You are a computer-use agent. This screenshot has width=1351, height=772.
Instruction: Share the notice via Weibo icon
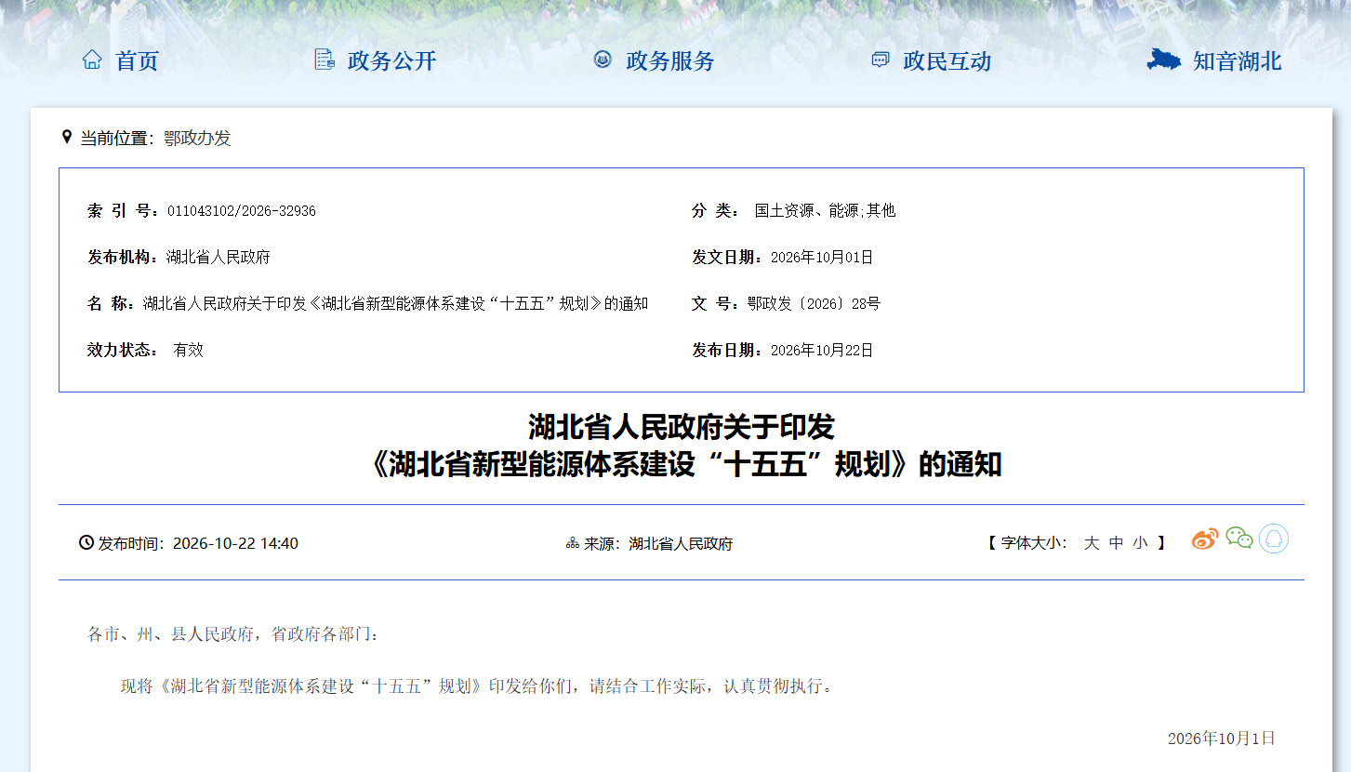pos(1205,539)
